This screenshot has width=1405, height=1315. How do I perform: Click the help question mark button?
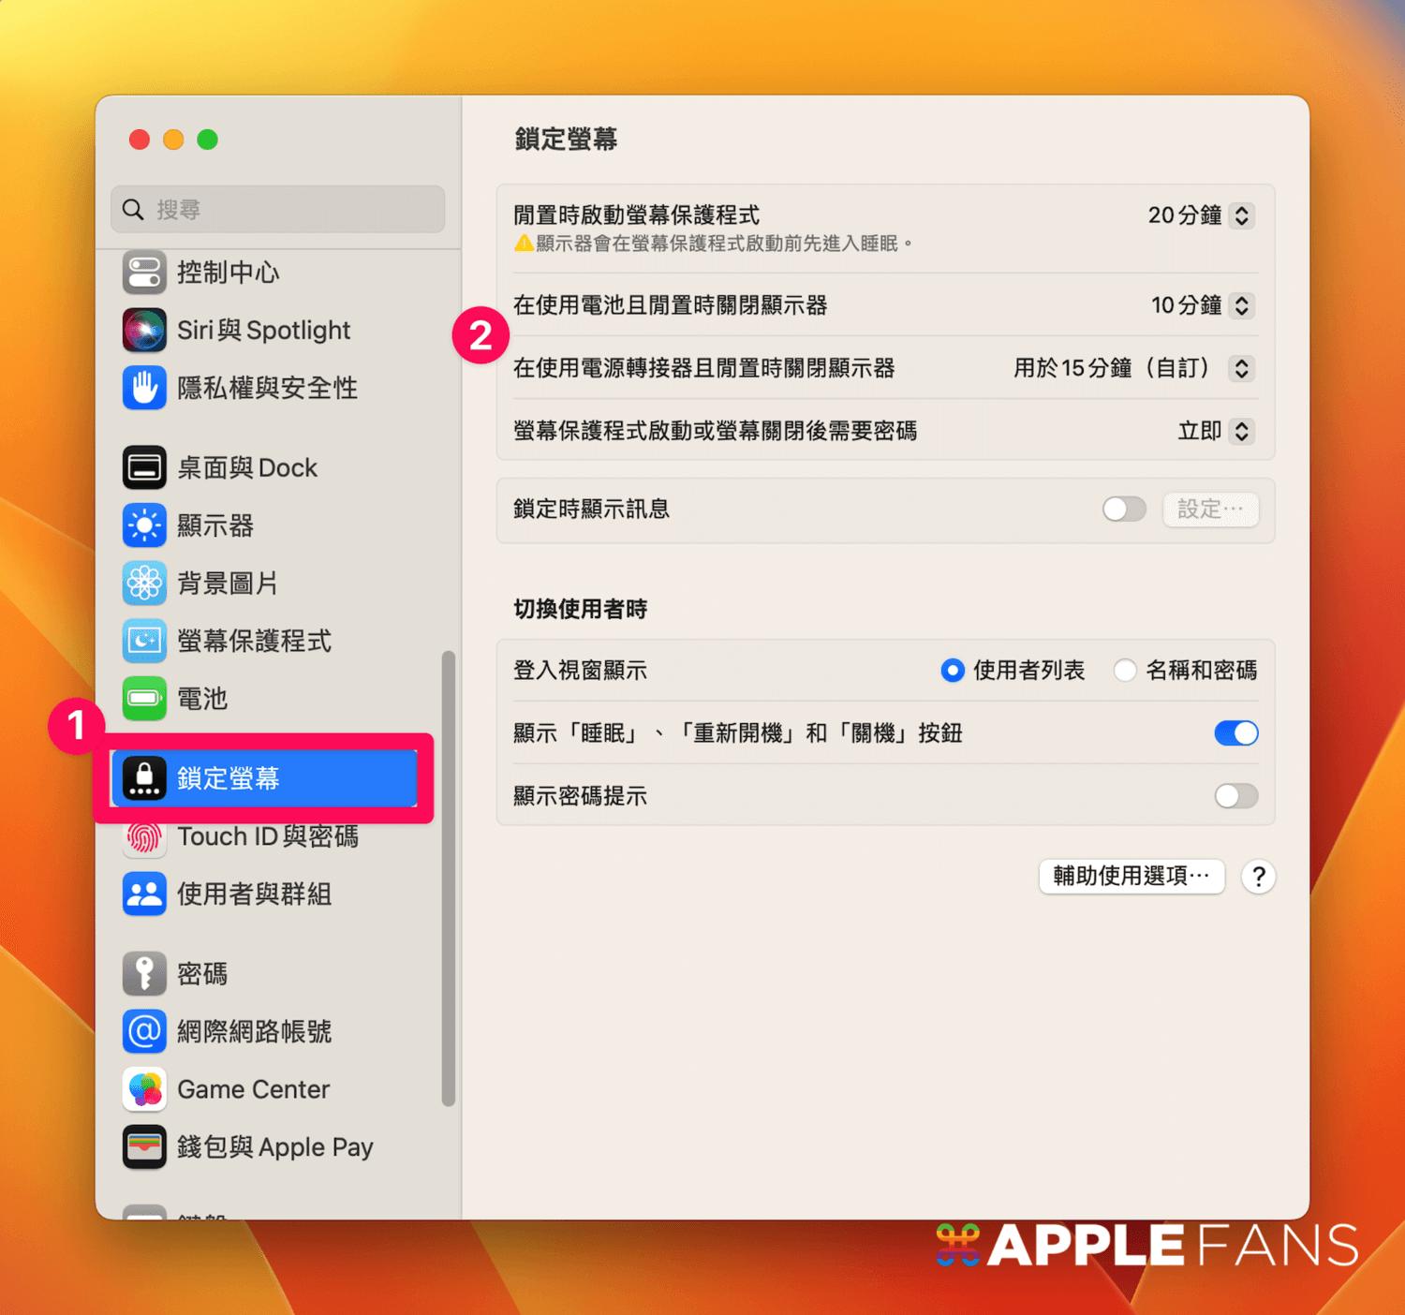tap(1258, 877)
